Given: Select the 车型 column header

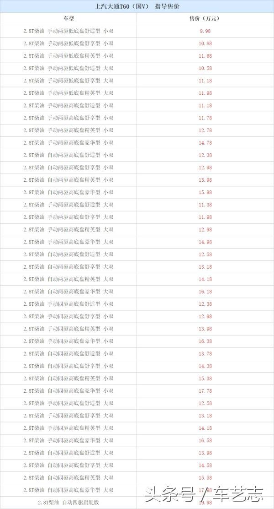Looking at the screenshot, I should coord(68,19).
